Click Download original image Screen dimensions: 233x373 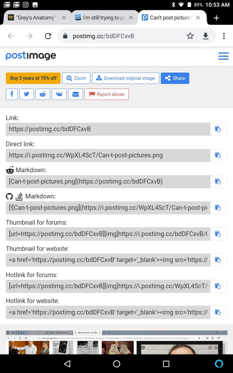click(125, 78)
